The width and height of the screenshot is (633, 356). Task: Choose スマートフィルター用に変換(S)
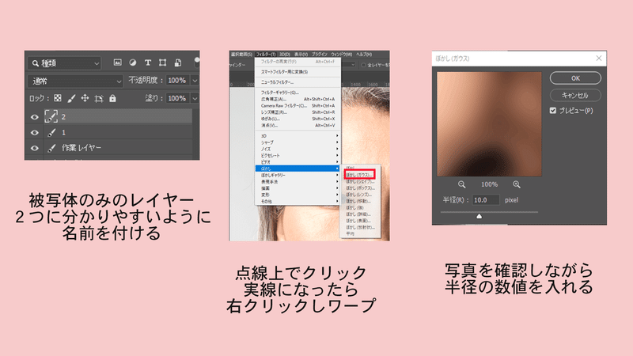point(298,72)
